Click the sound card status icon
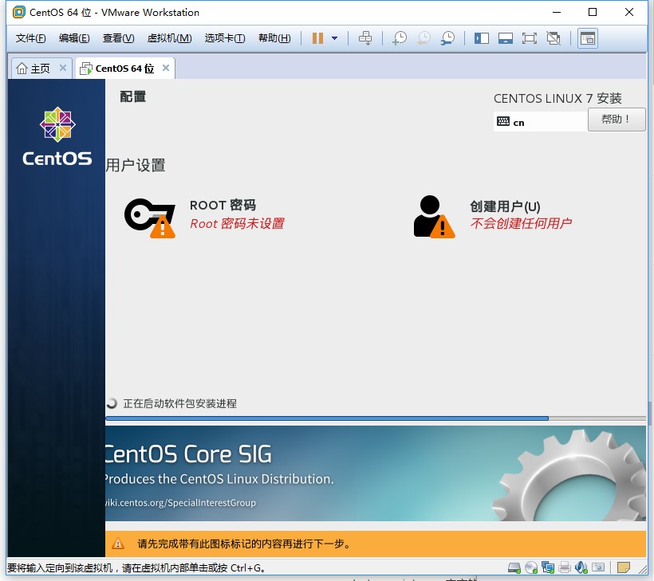Screen dimensions: 654x581 pos(581,567)
